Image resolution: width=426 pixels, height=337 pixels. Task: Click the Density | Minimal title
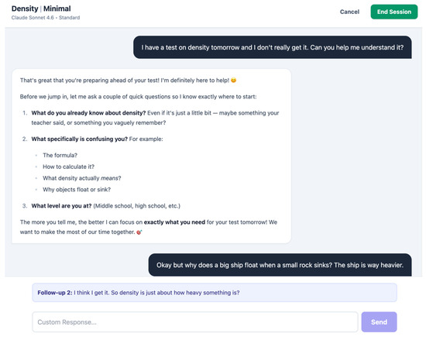[x=41, y=9]
